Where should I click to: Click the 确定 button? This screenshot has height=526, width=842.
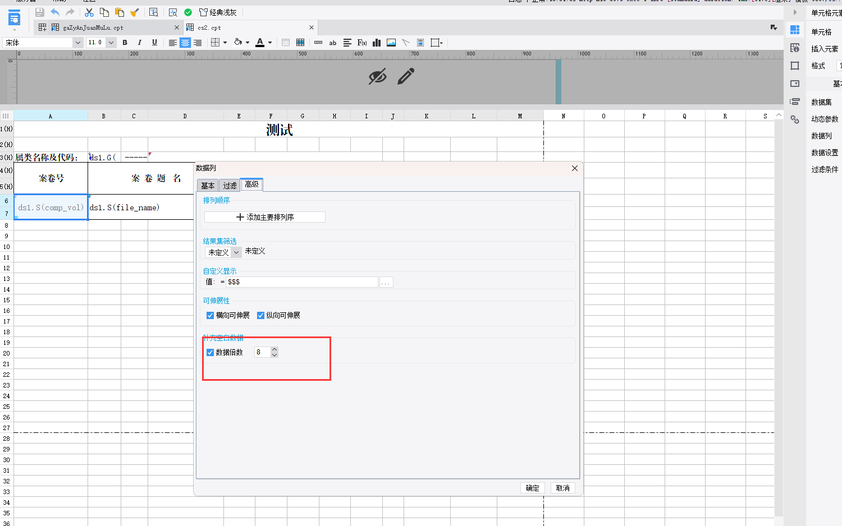[x=533, y=488]
